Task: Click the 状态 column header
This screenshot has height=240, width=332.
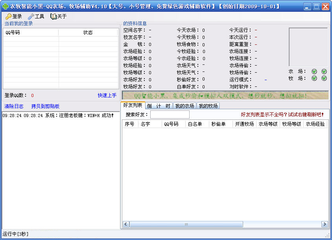Action: (x=88, y=32)
